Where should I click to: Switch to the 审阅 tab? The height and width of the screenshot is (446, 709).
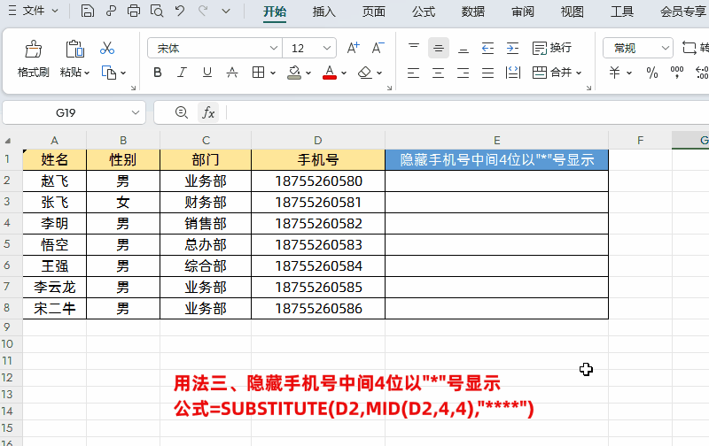click(x=523, y=12)
